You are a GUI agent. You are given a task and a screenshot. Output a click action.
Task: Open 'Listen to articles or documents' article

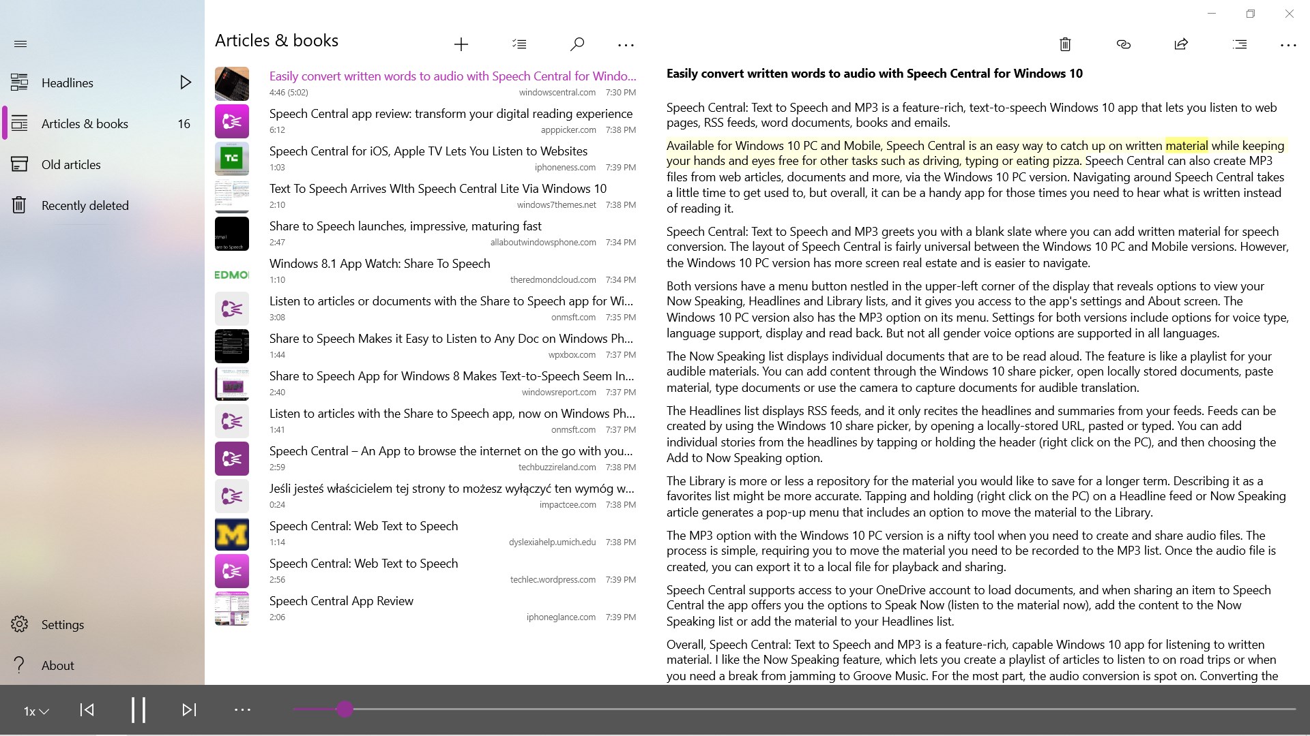click(x=426, y=308)
